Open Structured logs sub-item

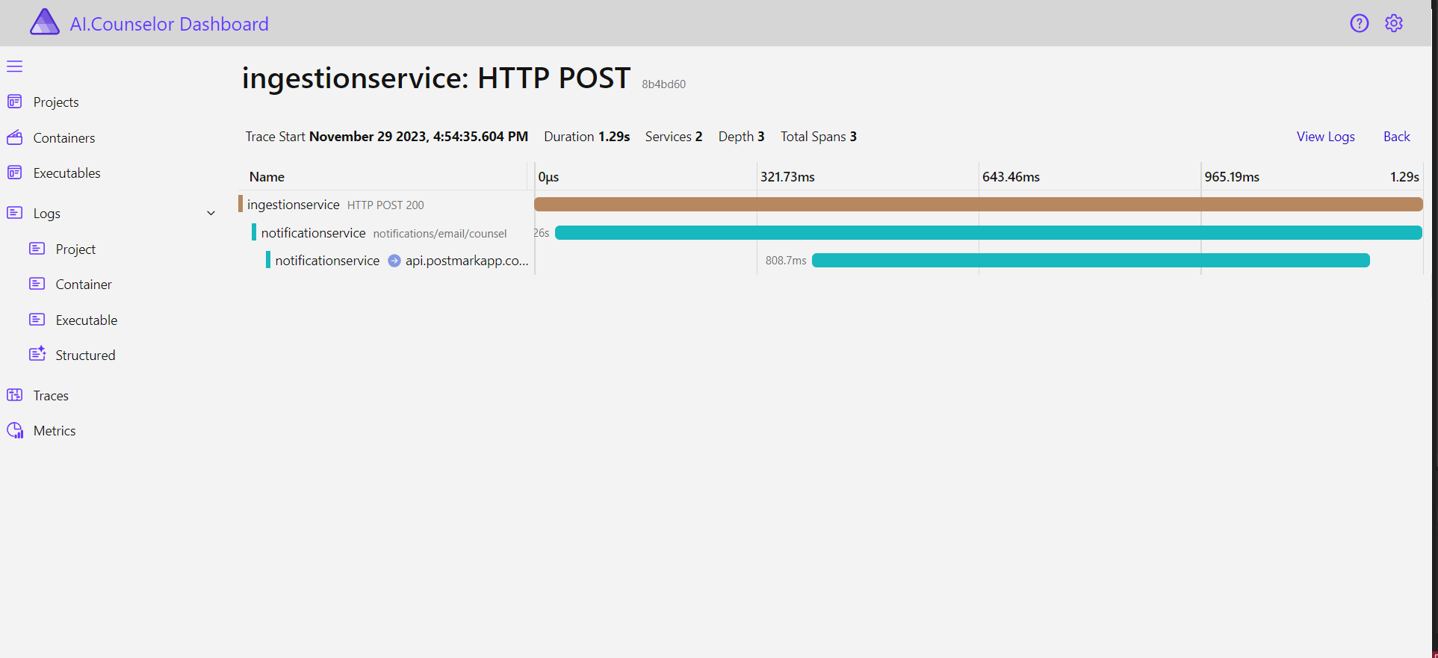click(85, 356)
